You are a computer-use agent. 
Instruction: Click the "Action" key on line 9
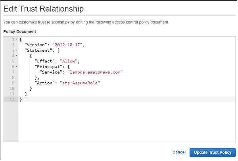44,83
